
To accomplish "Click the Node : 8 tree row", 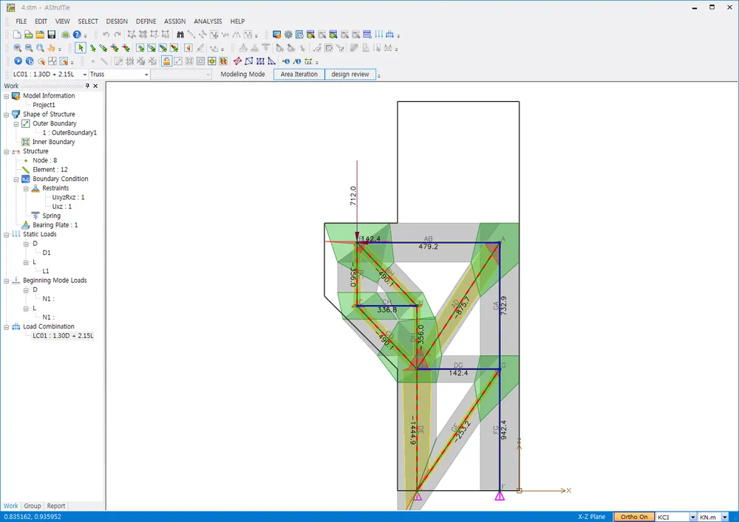I will (x=45, y=160).
